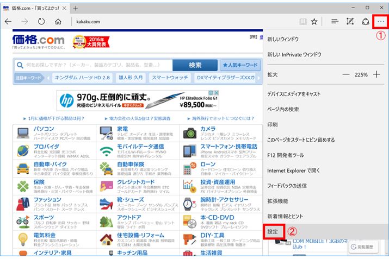Viewport: 389px width, 259px height.
Task: Click the chart icon beside 投資・資産運用
Action: coord(190,186)
